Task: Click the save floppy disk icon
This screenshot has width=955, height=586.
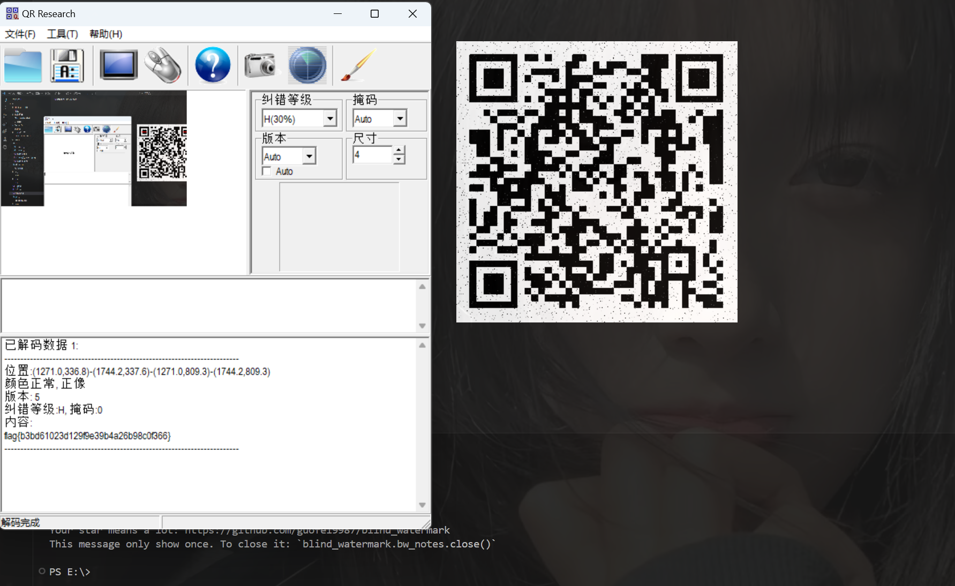Action: 67,65
